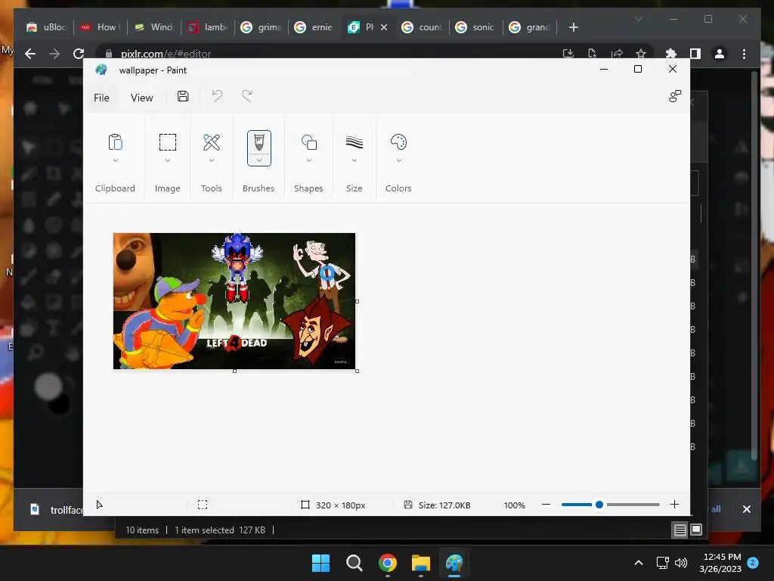The width and height of the screenshot is (774, 581).
Task: Open the clock and date panel
Action: 720,563
